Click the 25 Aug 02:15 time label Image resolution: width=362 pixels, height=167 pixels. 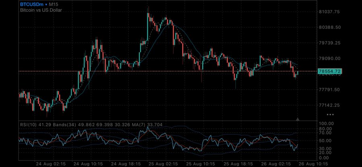pos(163,164)
